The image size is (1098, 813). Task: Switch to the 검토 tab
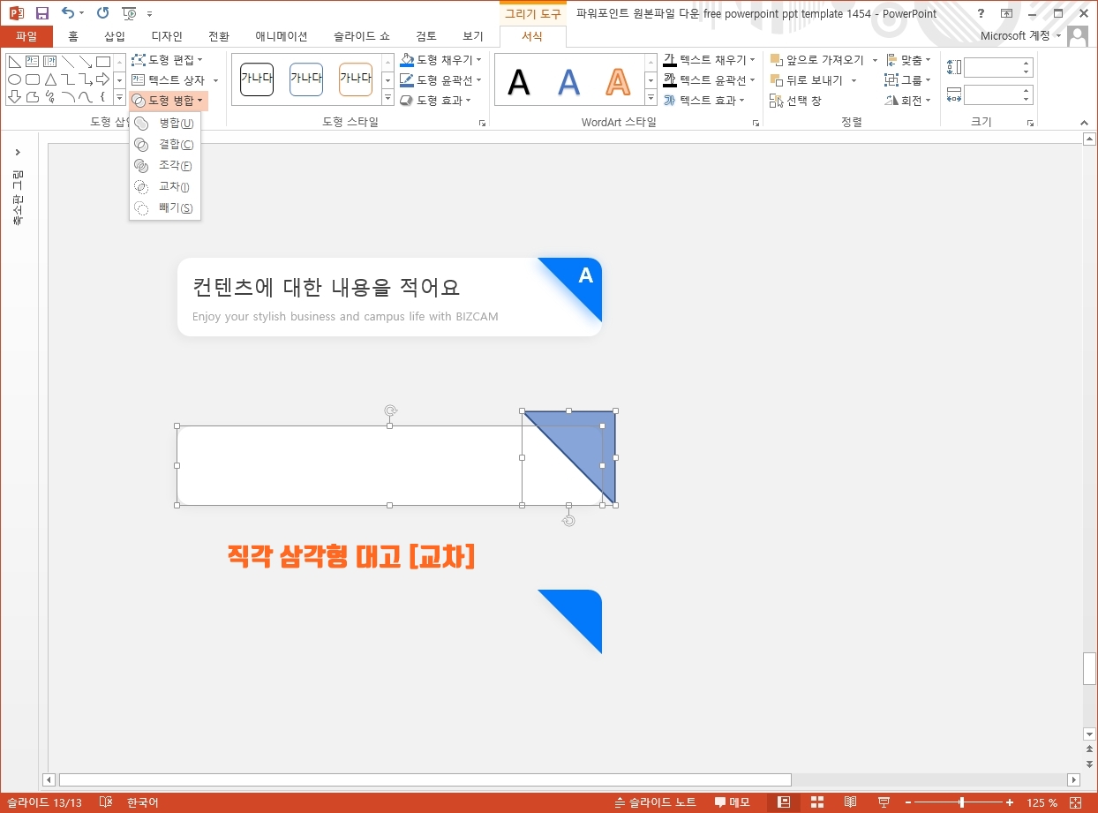coord(426,36)
